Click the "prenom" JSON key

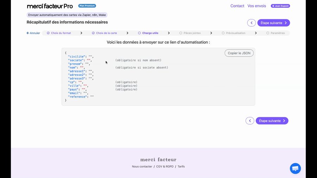tap(75, 64)
